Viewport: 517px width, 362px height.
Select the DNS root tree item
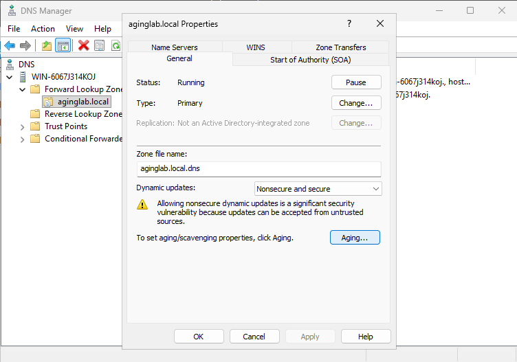pos(26,65)
